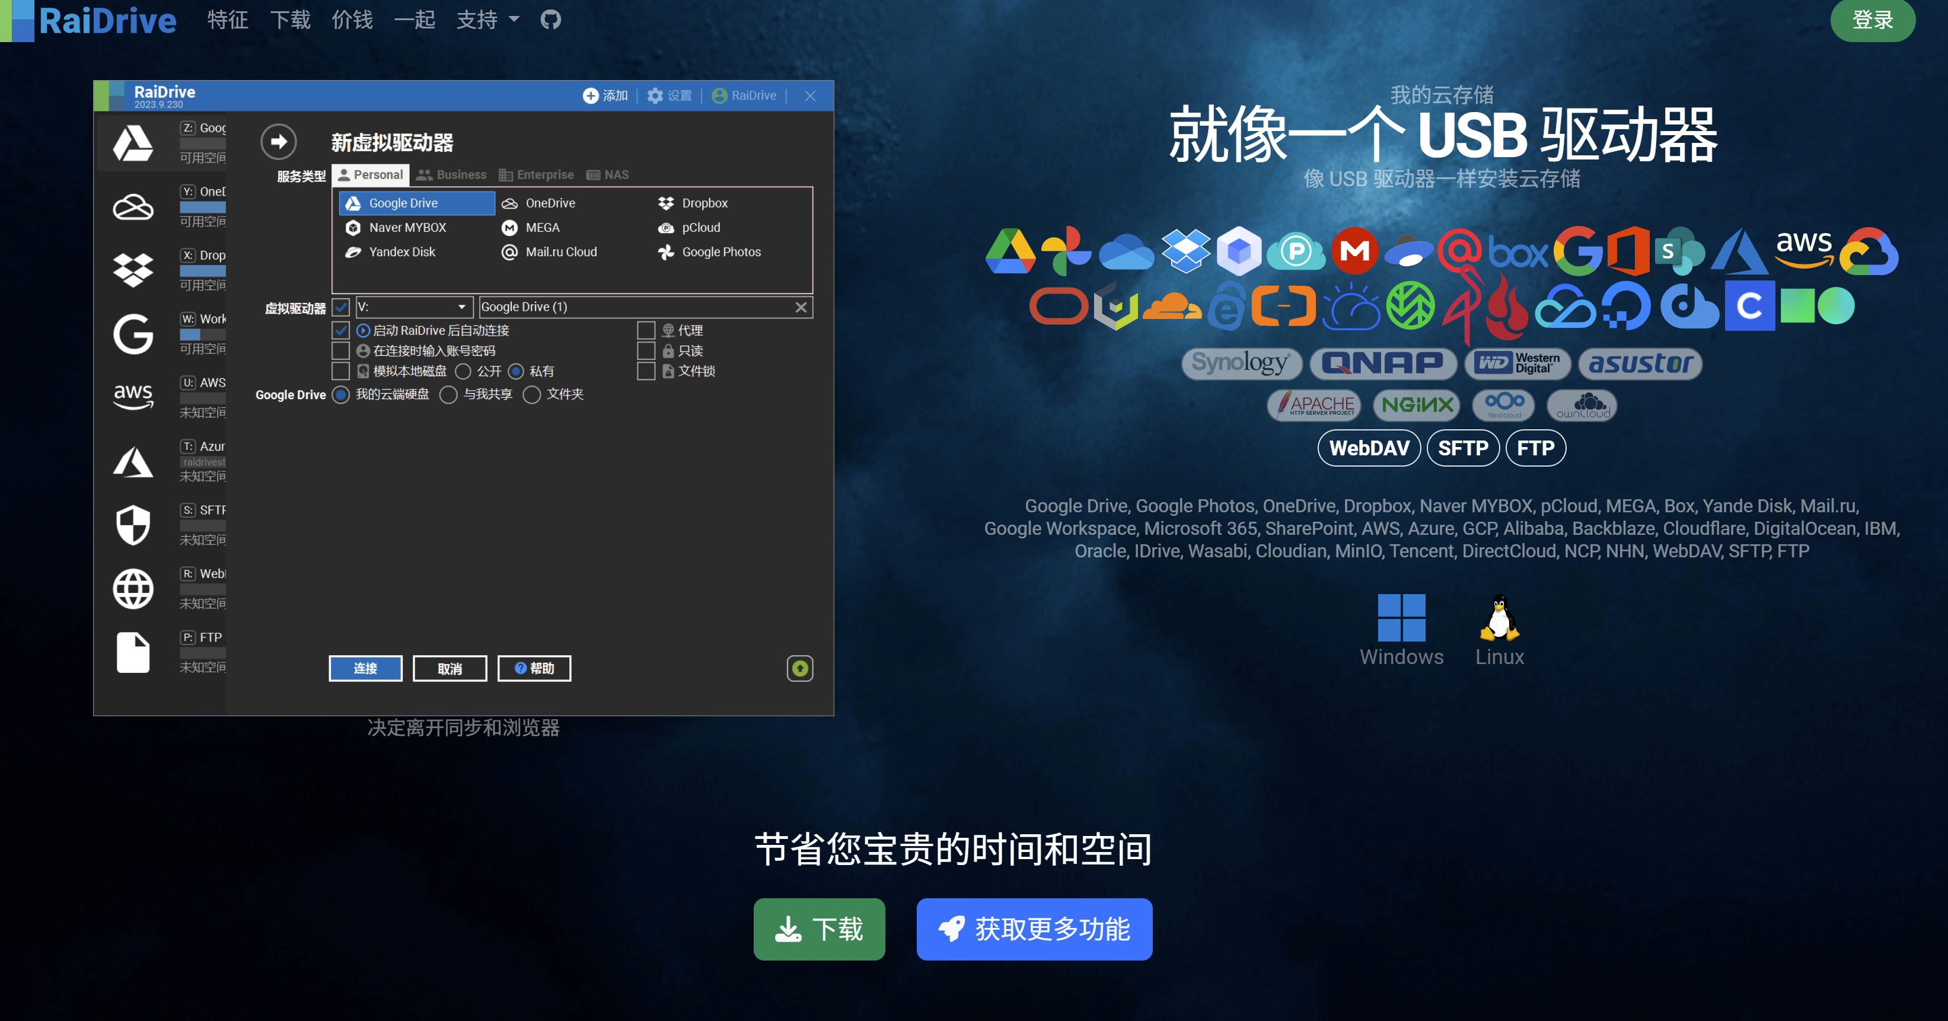
Task: Open the 下载 navbar item
Action: pyautogui.click(x=291, y=20)
